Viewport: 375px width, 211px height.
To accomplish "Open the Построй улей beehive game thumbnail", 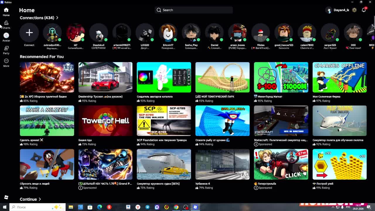I will [340, 164].
